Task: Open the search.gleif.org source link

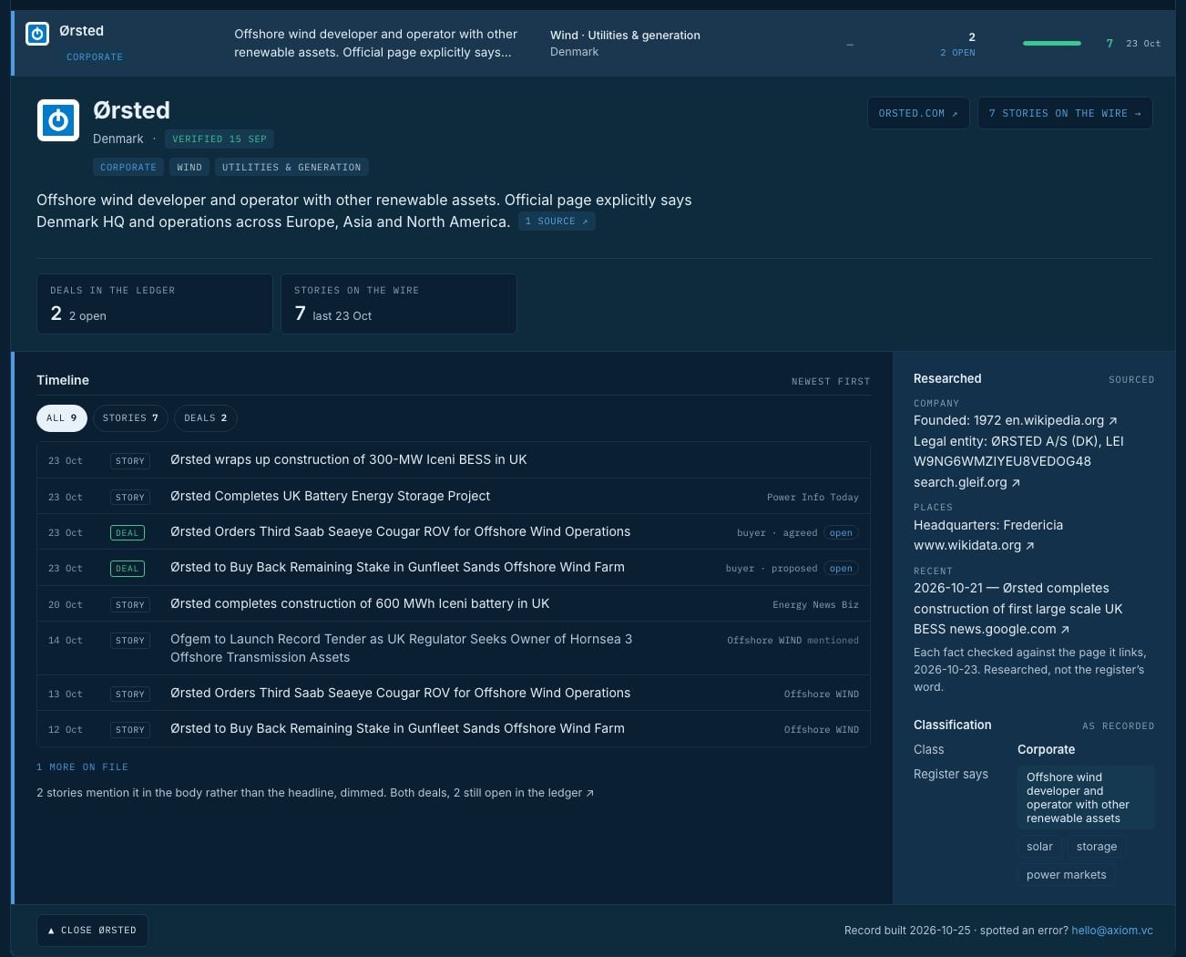Action: tap(966, 482)
